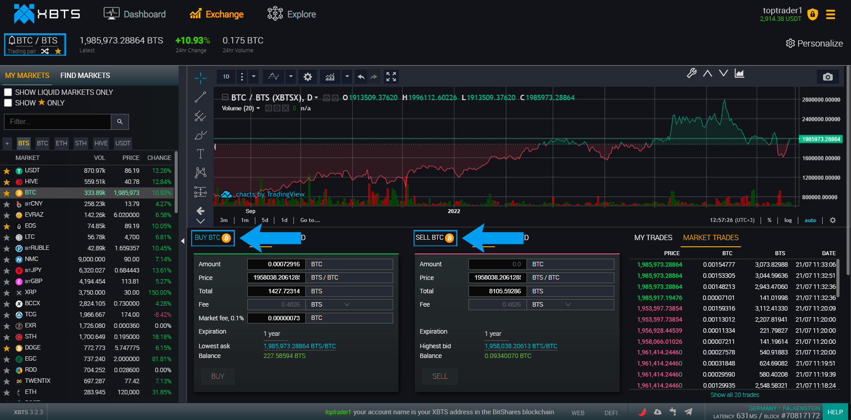Toggle percent scale on the chart
This screenshot has width=851, height=420.
pos(769,220)
